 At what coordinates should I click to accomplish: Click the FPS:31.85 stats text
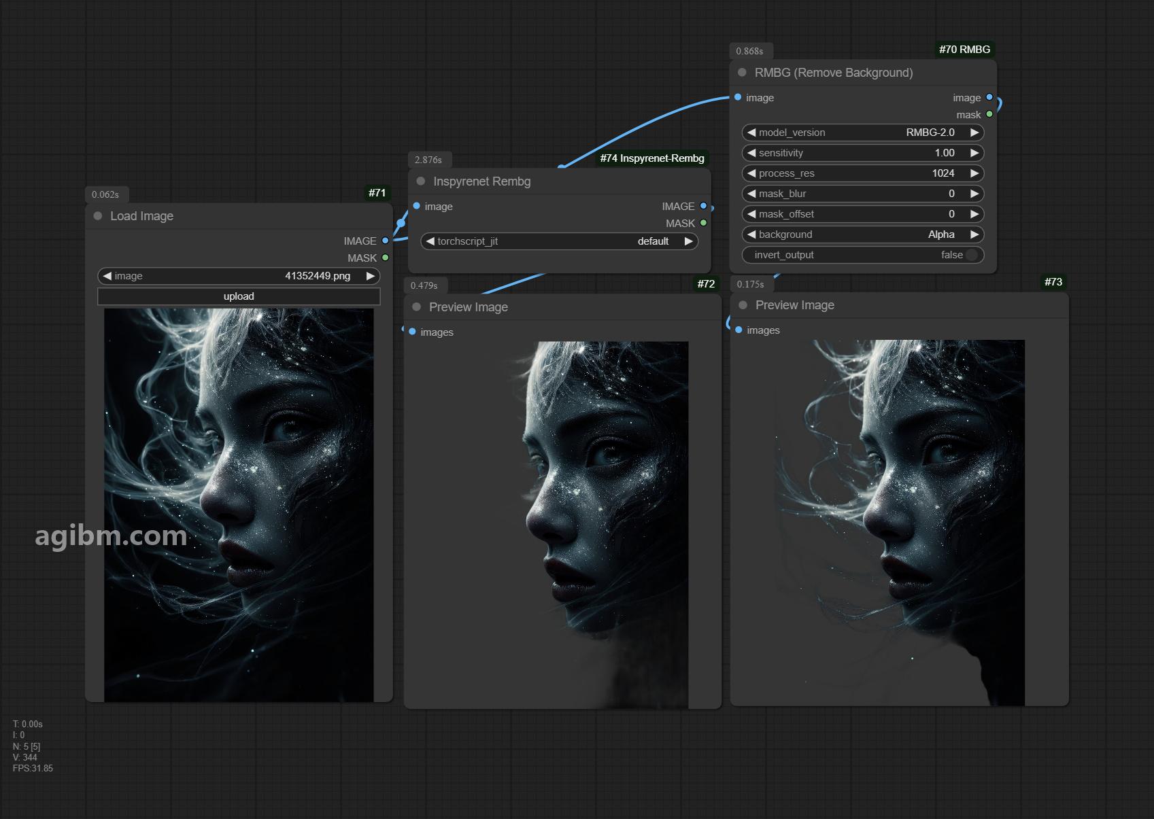point(33,768)
